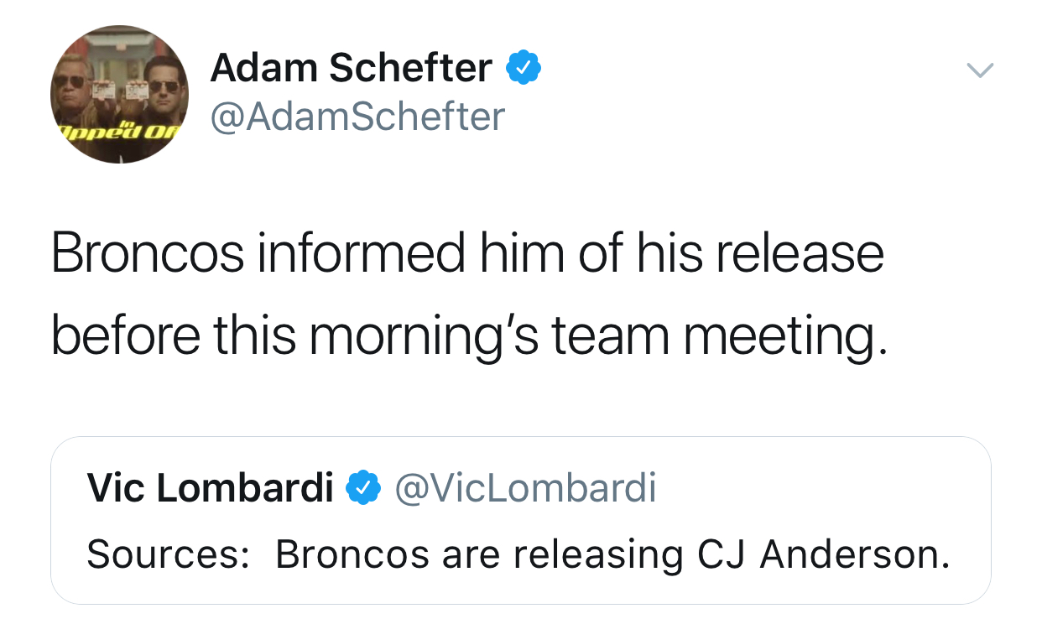The image size is (1042, 624).
Task: Click Vic Lombardi's verified checkmark badge
Action: (x=364, y=487)
